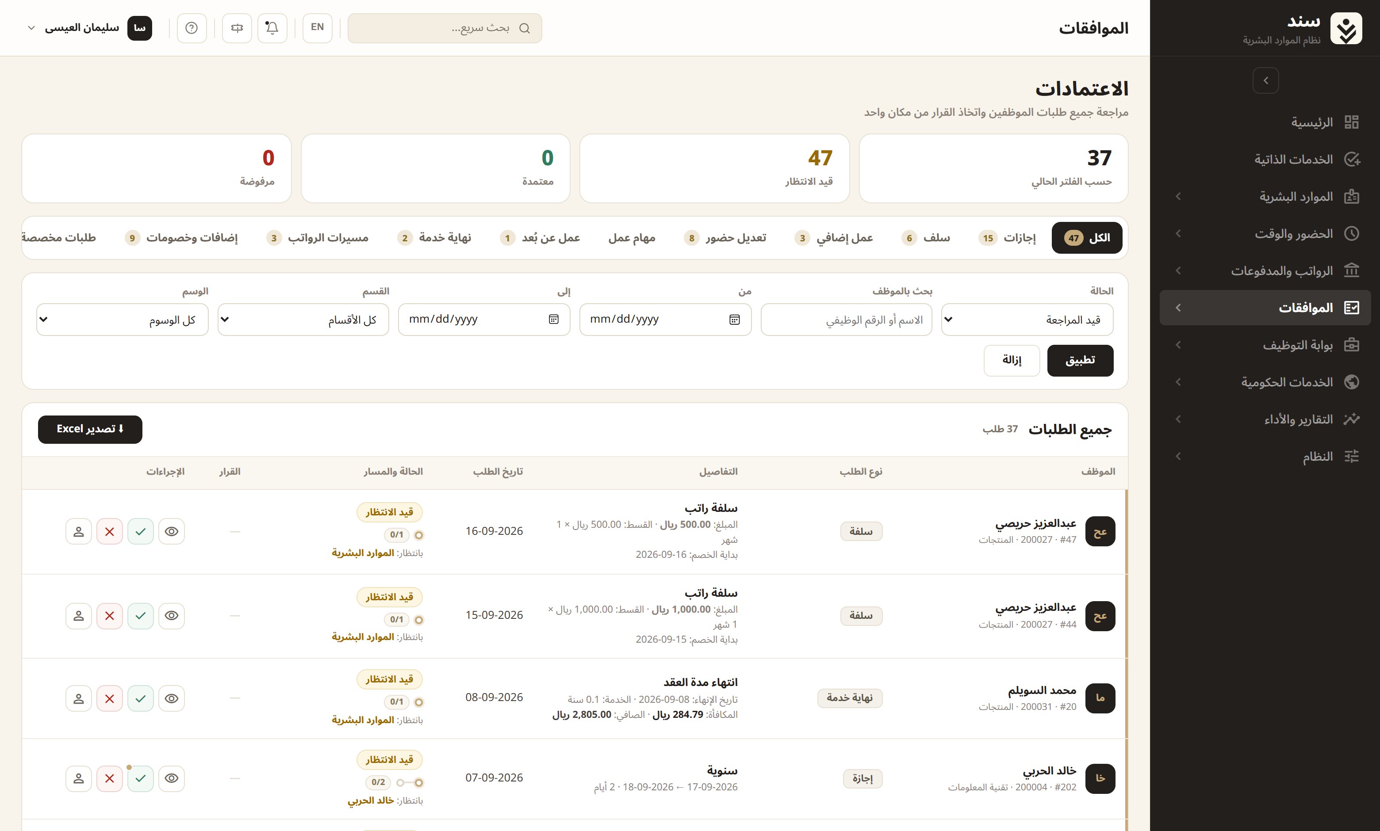Click التقارير والأداء chart icon
Image resolution: width=1380 pixels, height=831 pixels.
(1351, 419)
